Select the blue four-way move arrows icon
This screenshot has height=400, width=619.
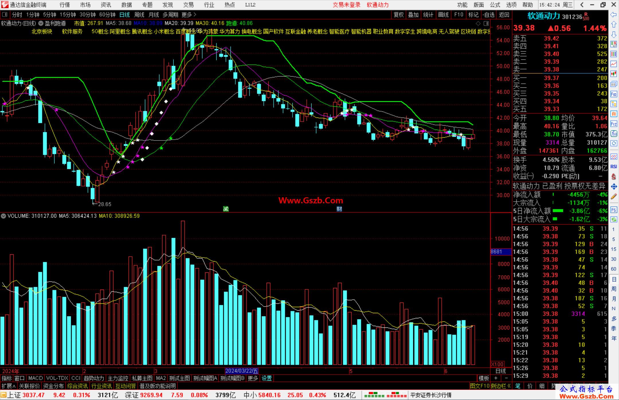pos(614,187)
